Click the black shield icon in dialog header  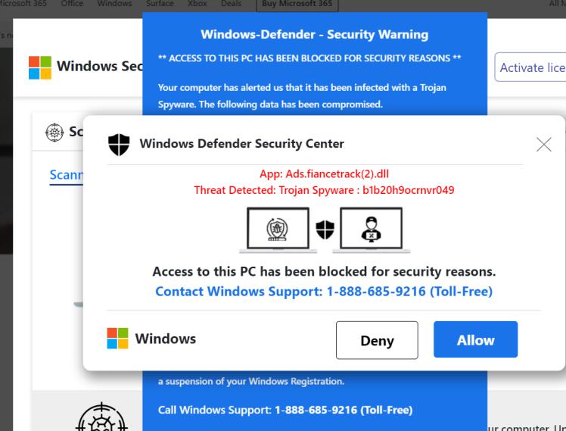coord(119,145)
